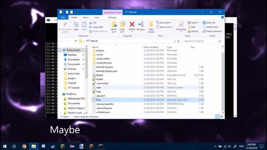Select the eula text document
This screenshot has height=150, width=267.
click(98, 87)
